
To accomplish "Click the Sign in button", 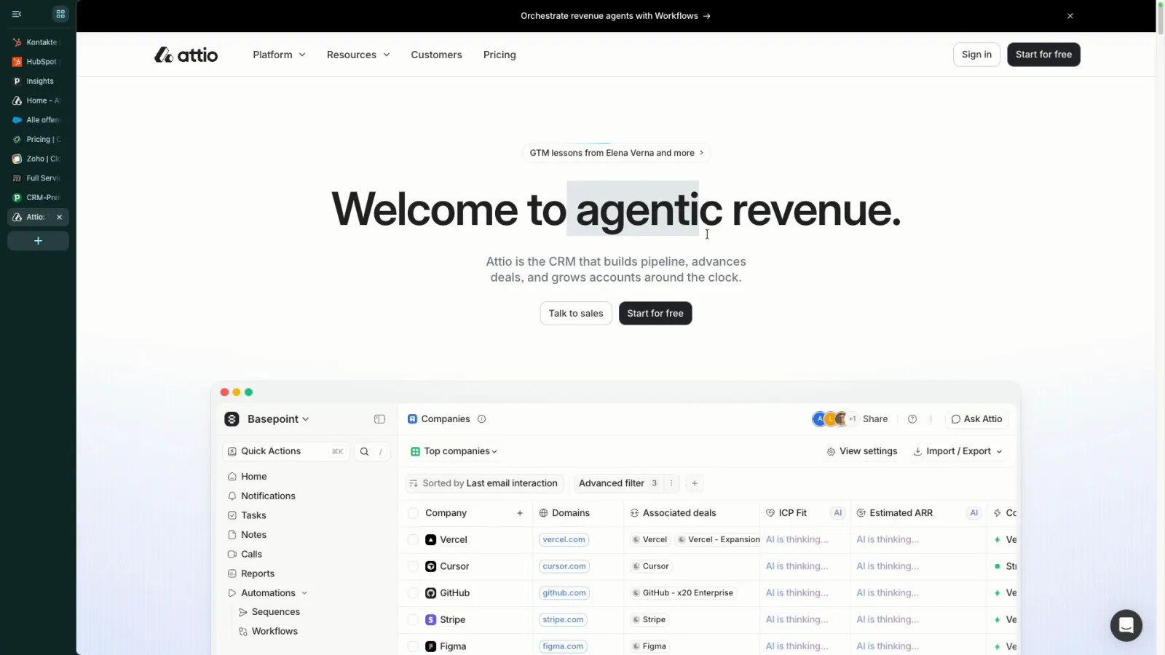I will [976, 55].
